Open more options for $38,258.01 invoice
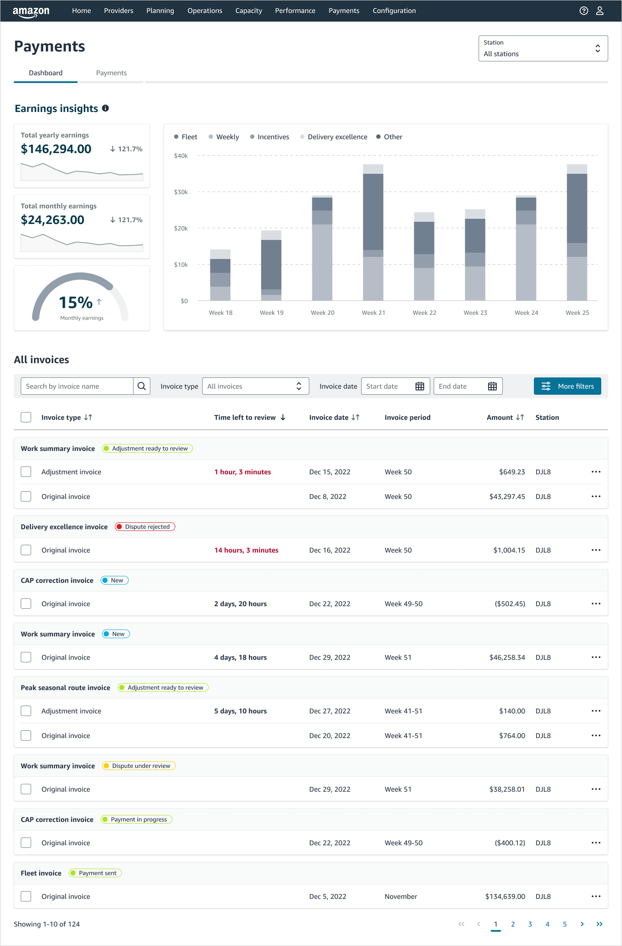The height and width of the screenshot is (946, 622). (x=596, y=789)
